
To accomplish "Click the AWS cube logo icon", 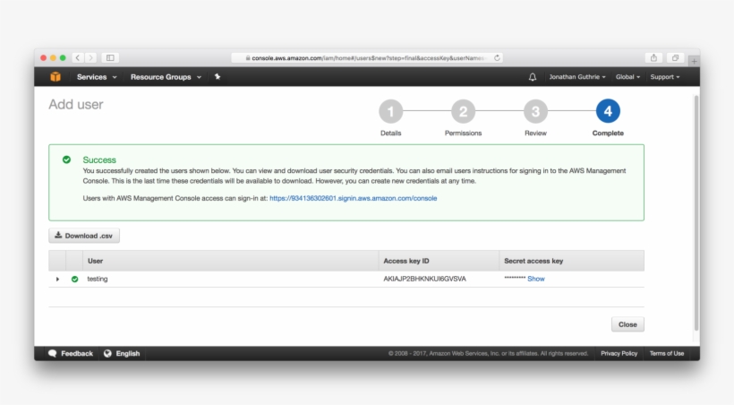I will pyautogui.click(x=55, y=76).
